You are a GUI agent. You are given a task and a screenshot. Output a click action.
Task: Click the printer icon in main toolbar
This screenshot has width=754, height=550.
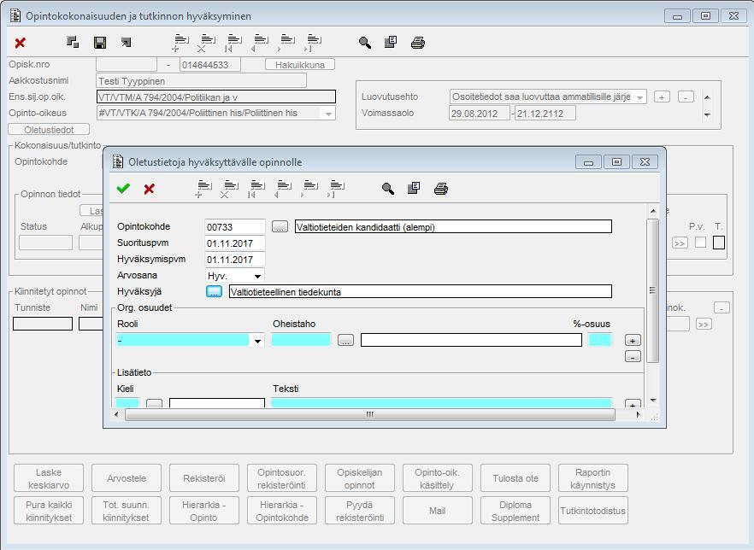(x=418, y=43)
